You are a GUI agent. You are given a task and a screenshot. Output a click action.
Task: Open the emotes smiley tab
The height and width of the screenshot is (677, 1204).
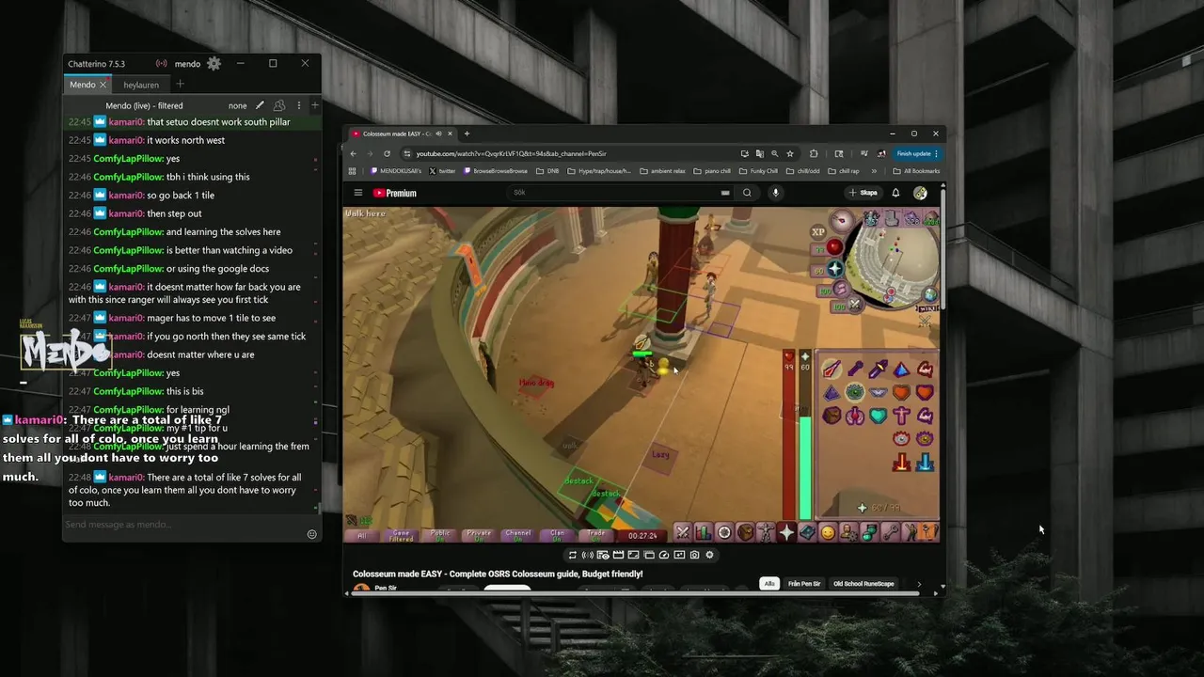(x=828, y=533)
